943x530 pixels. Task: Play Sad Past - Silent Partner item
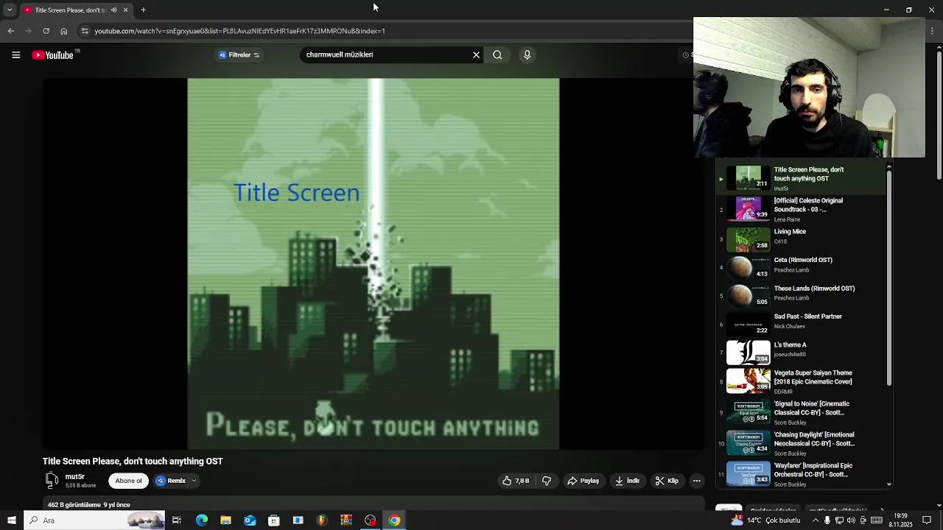click(x=802, y=324)
